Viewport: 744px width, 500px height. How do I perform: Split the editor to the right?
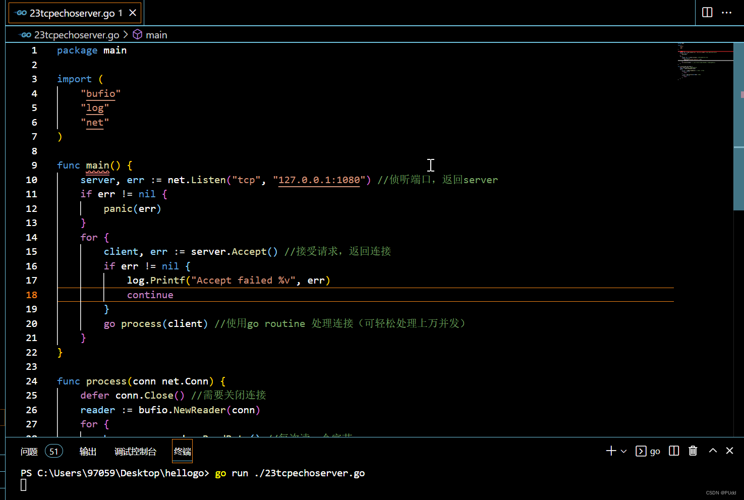pyautogui.click(x=707, y=13)
